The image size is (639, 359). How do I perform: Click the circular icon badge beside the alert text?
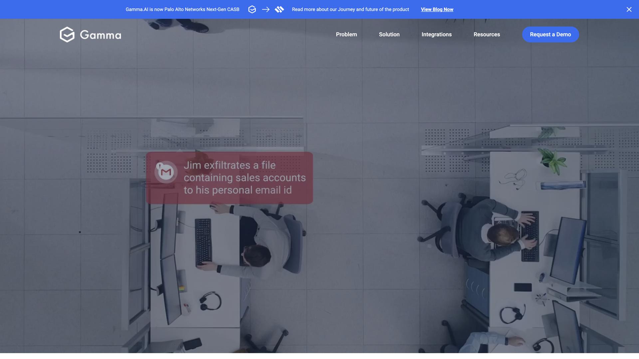(166, 172)
